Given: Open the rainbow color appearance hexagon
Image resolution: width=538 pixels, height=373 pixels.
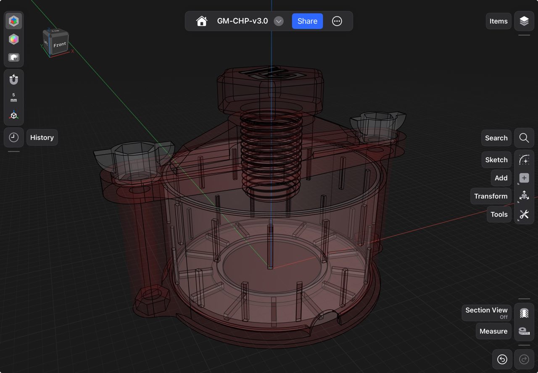Looking at the screenshot, I should (x=14, y=39).
